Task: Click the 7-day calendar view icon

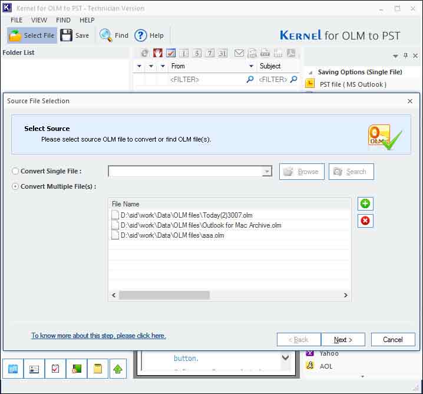Action: (x=210, y=53)
